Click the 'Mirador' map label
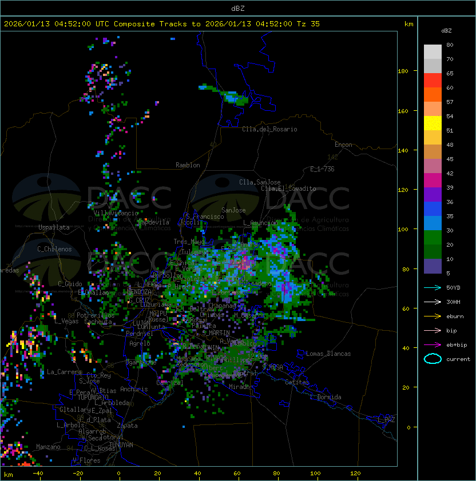The image size is (476, 481). [241, 387]
